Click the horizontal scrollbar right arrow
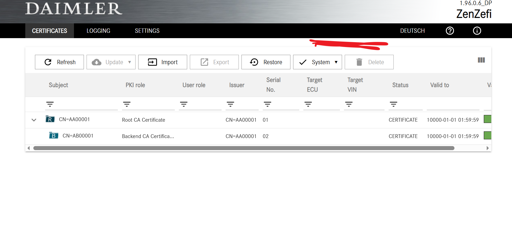Viewport: 512px width, 246px height. coord(488,148)
